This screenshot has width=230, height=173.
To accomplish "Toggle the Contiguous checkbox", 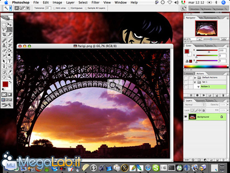I will point(69,8).
